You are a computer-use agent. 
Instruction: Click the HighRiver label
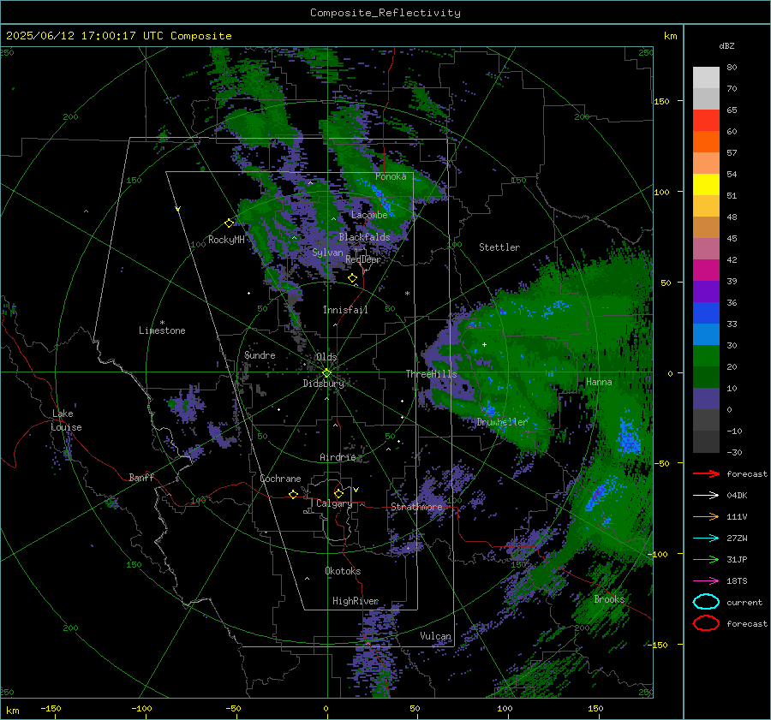pyautogui.click(x=356, y=601)
